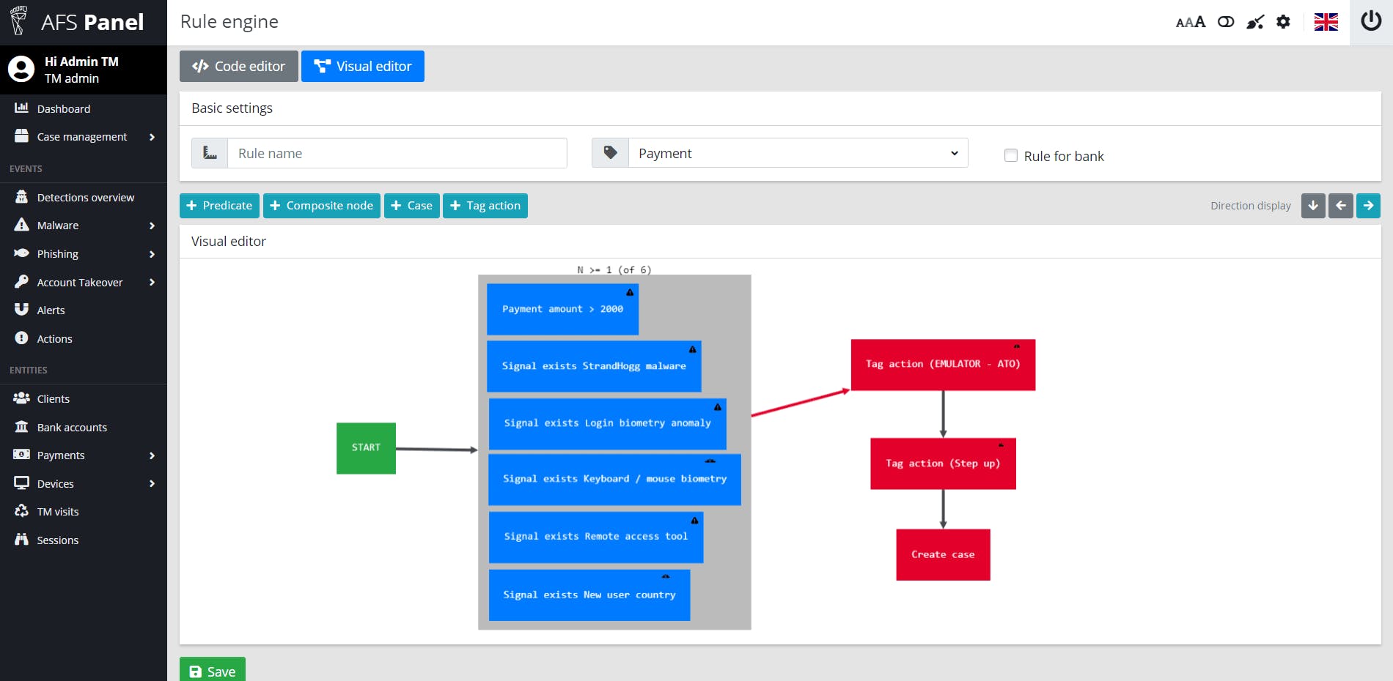
Task: Click the UK flag language icon
Action: 1326,22
